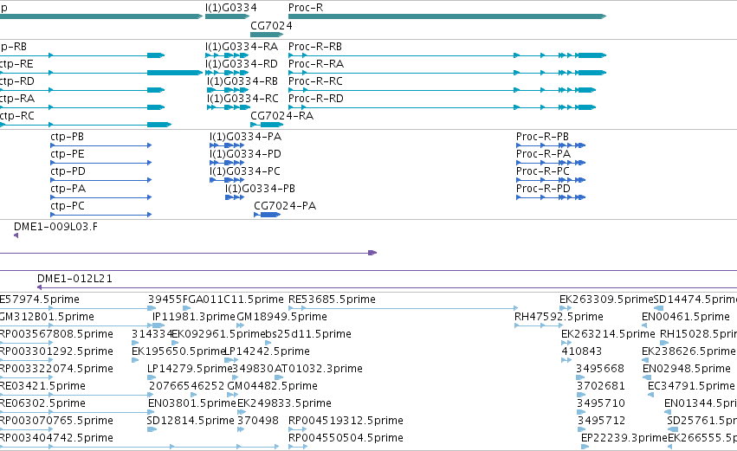
Task: Choose EST GM18949.5prime
Action: point(281,317)
